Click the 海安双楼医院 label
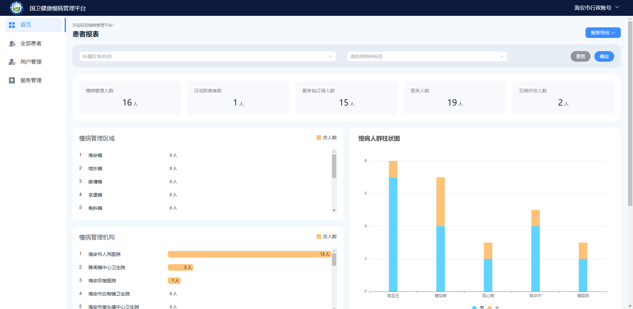Image resolution: width=633 pixels, height=309 pixels. (102, 281)
